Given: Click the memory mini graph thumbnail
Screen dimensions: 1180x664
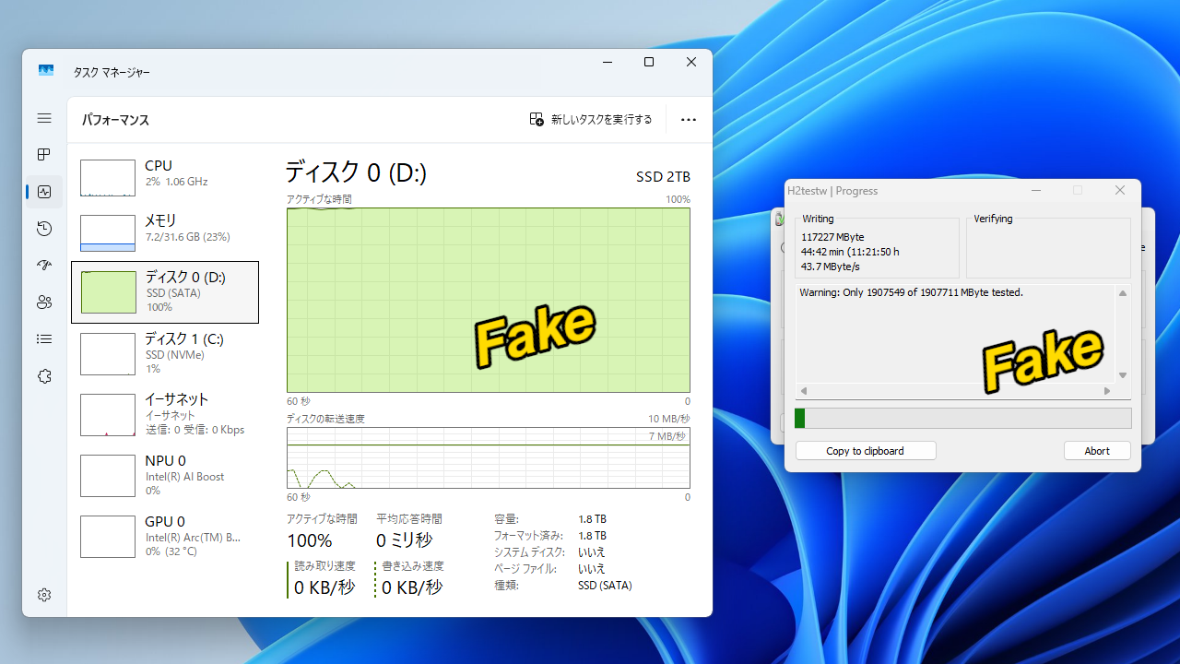Looking at the screenshot, I should click(x=108, y=233).
